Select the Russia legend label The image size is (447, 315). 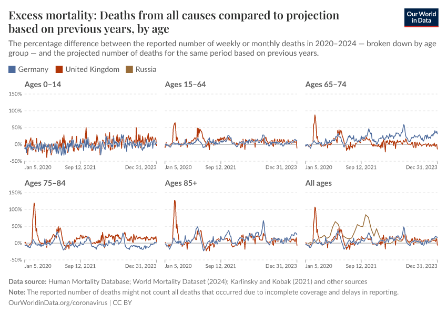pyautogui.click(x=146, y=69)
